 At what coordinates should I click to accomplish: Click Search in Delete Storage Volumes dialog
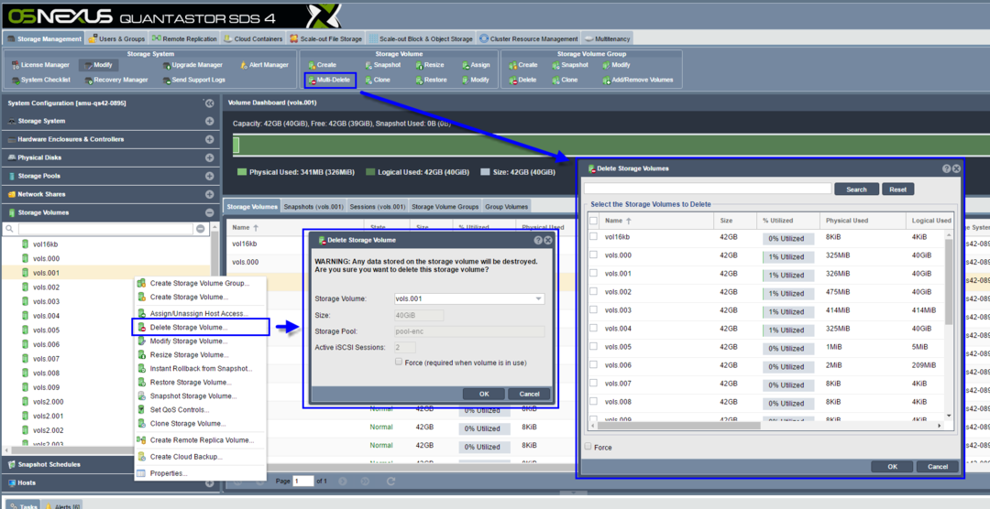coord(856,190)
